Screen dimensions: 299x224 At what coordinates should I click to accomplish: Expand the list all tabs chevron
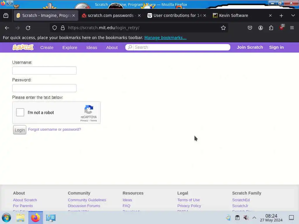pyautogui.click(x=293, y=15)
